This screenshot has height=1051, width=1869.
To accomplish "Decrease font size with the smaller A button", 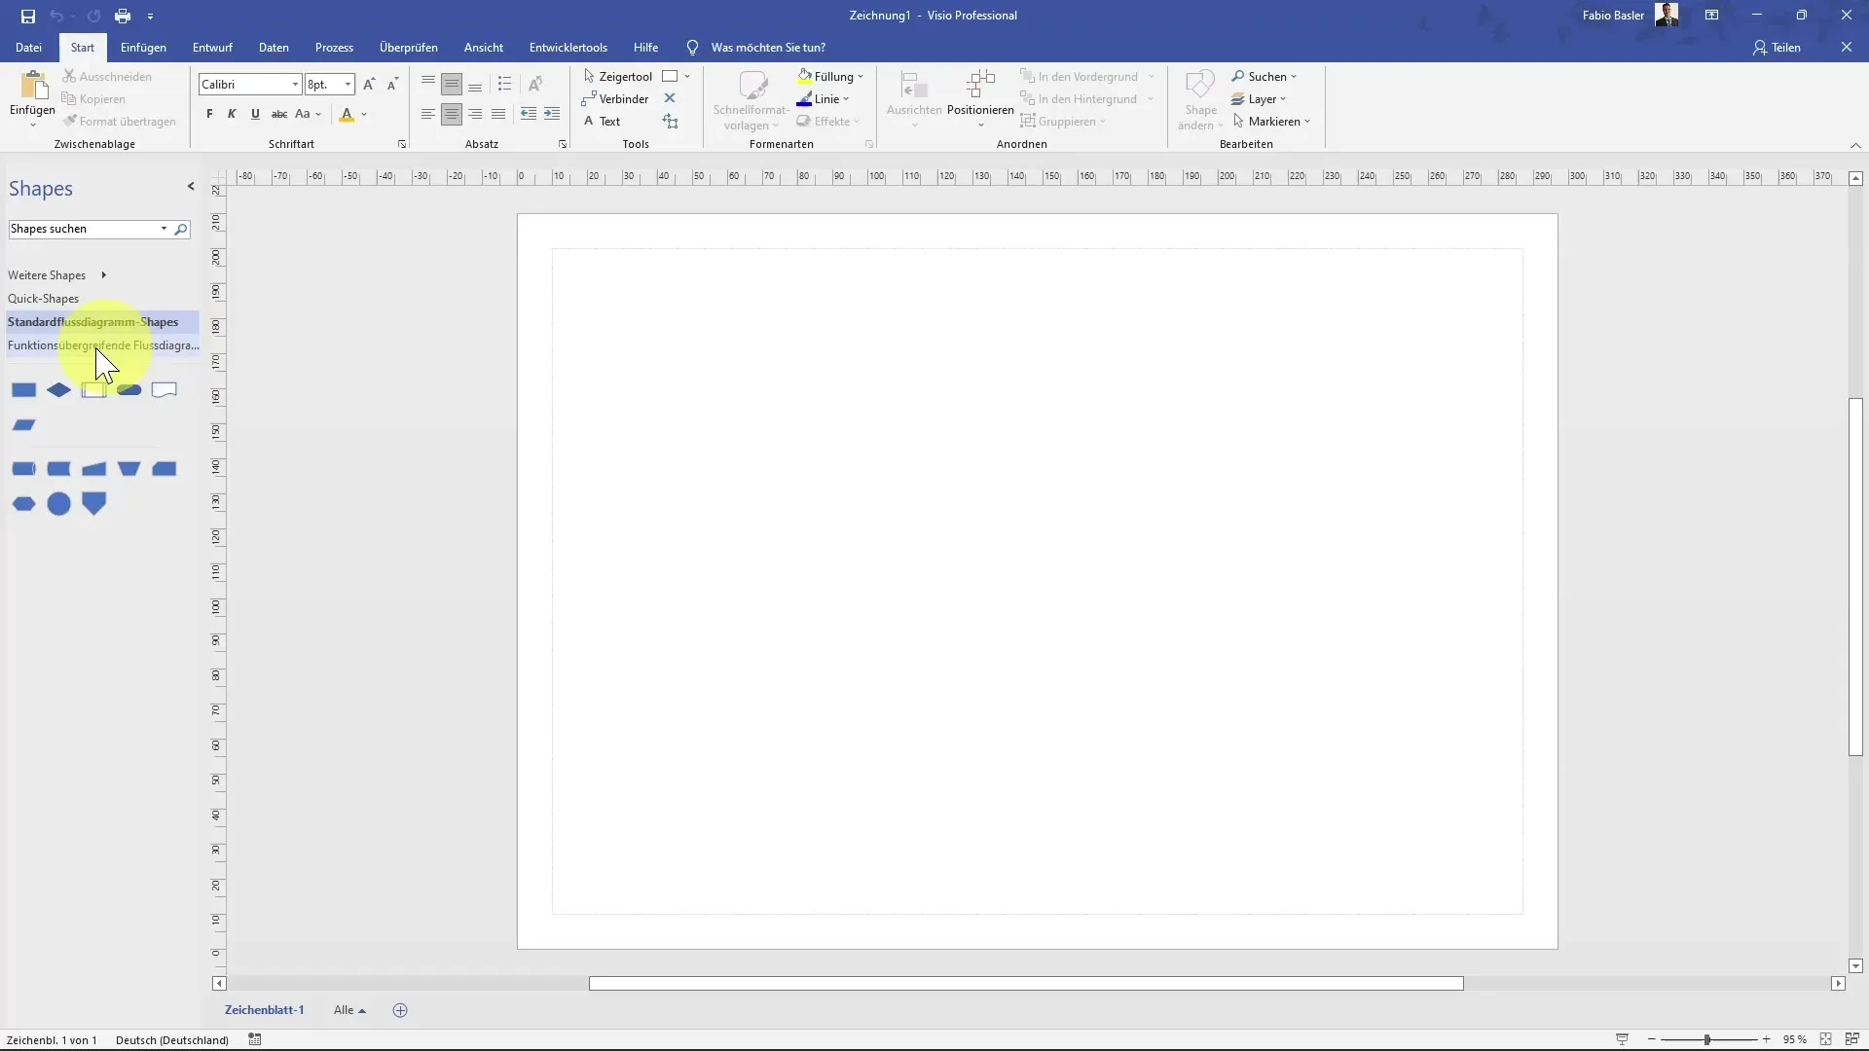I will [x=392, y=85].
